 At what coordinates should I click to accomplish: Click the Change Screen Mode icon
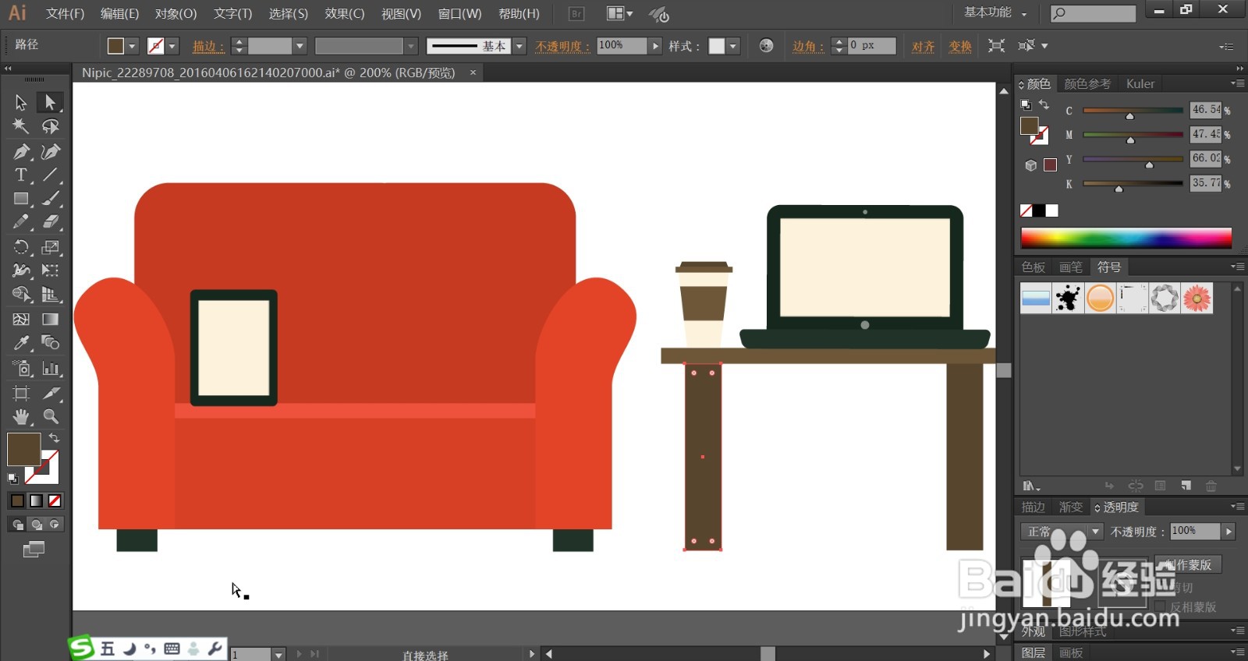[34, 550]
